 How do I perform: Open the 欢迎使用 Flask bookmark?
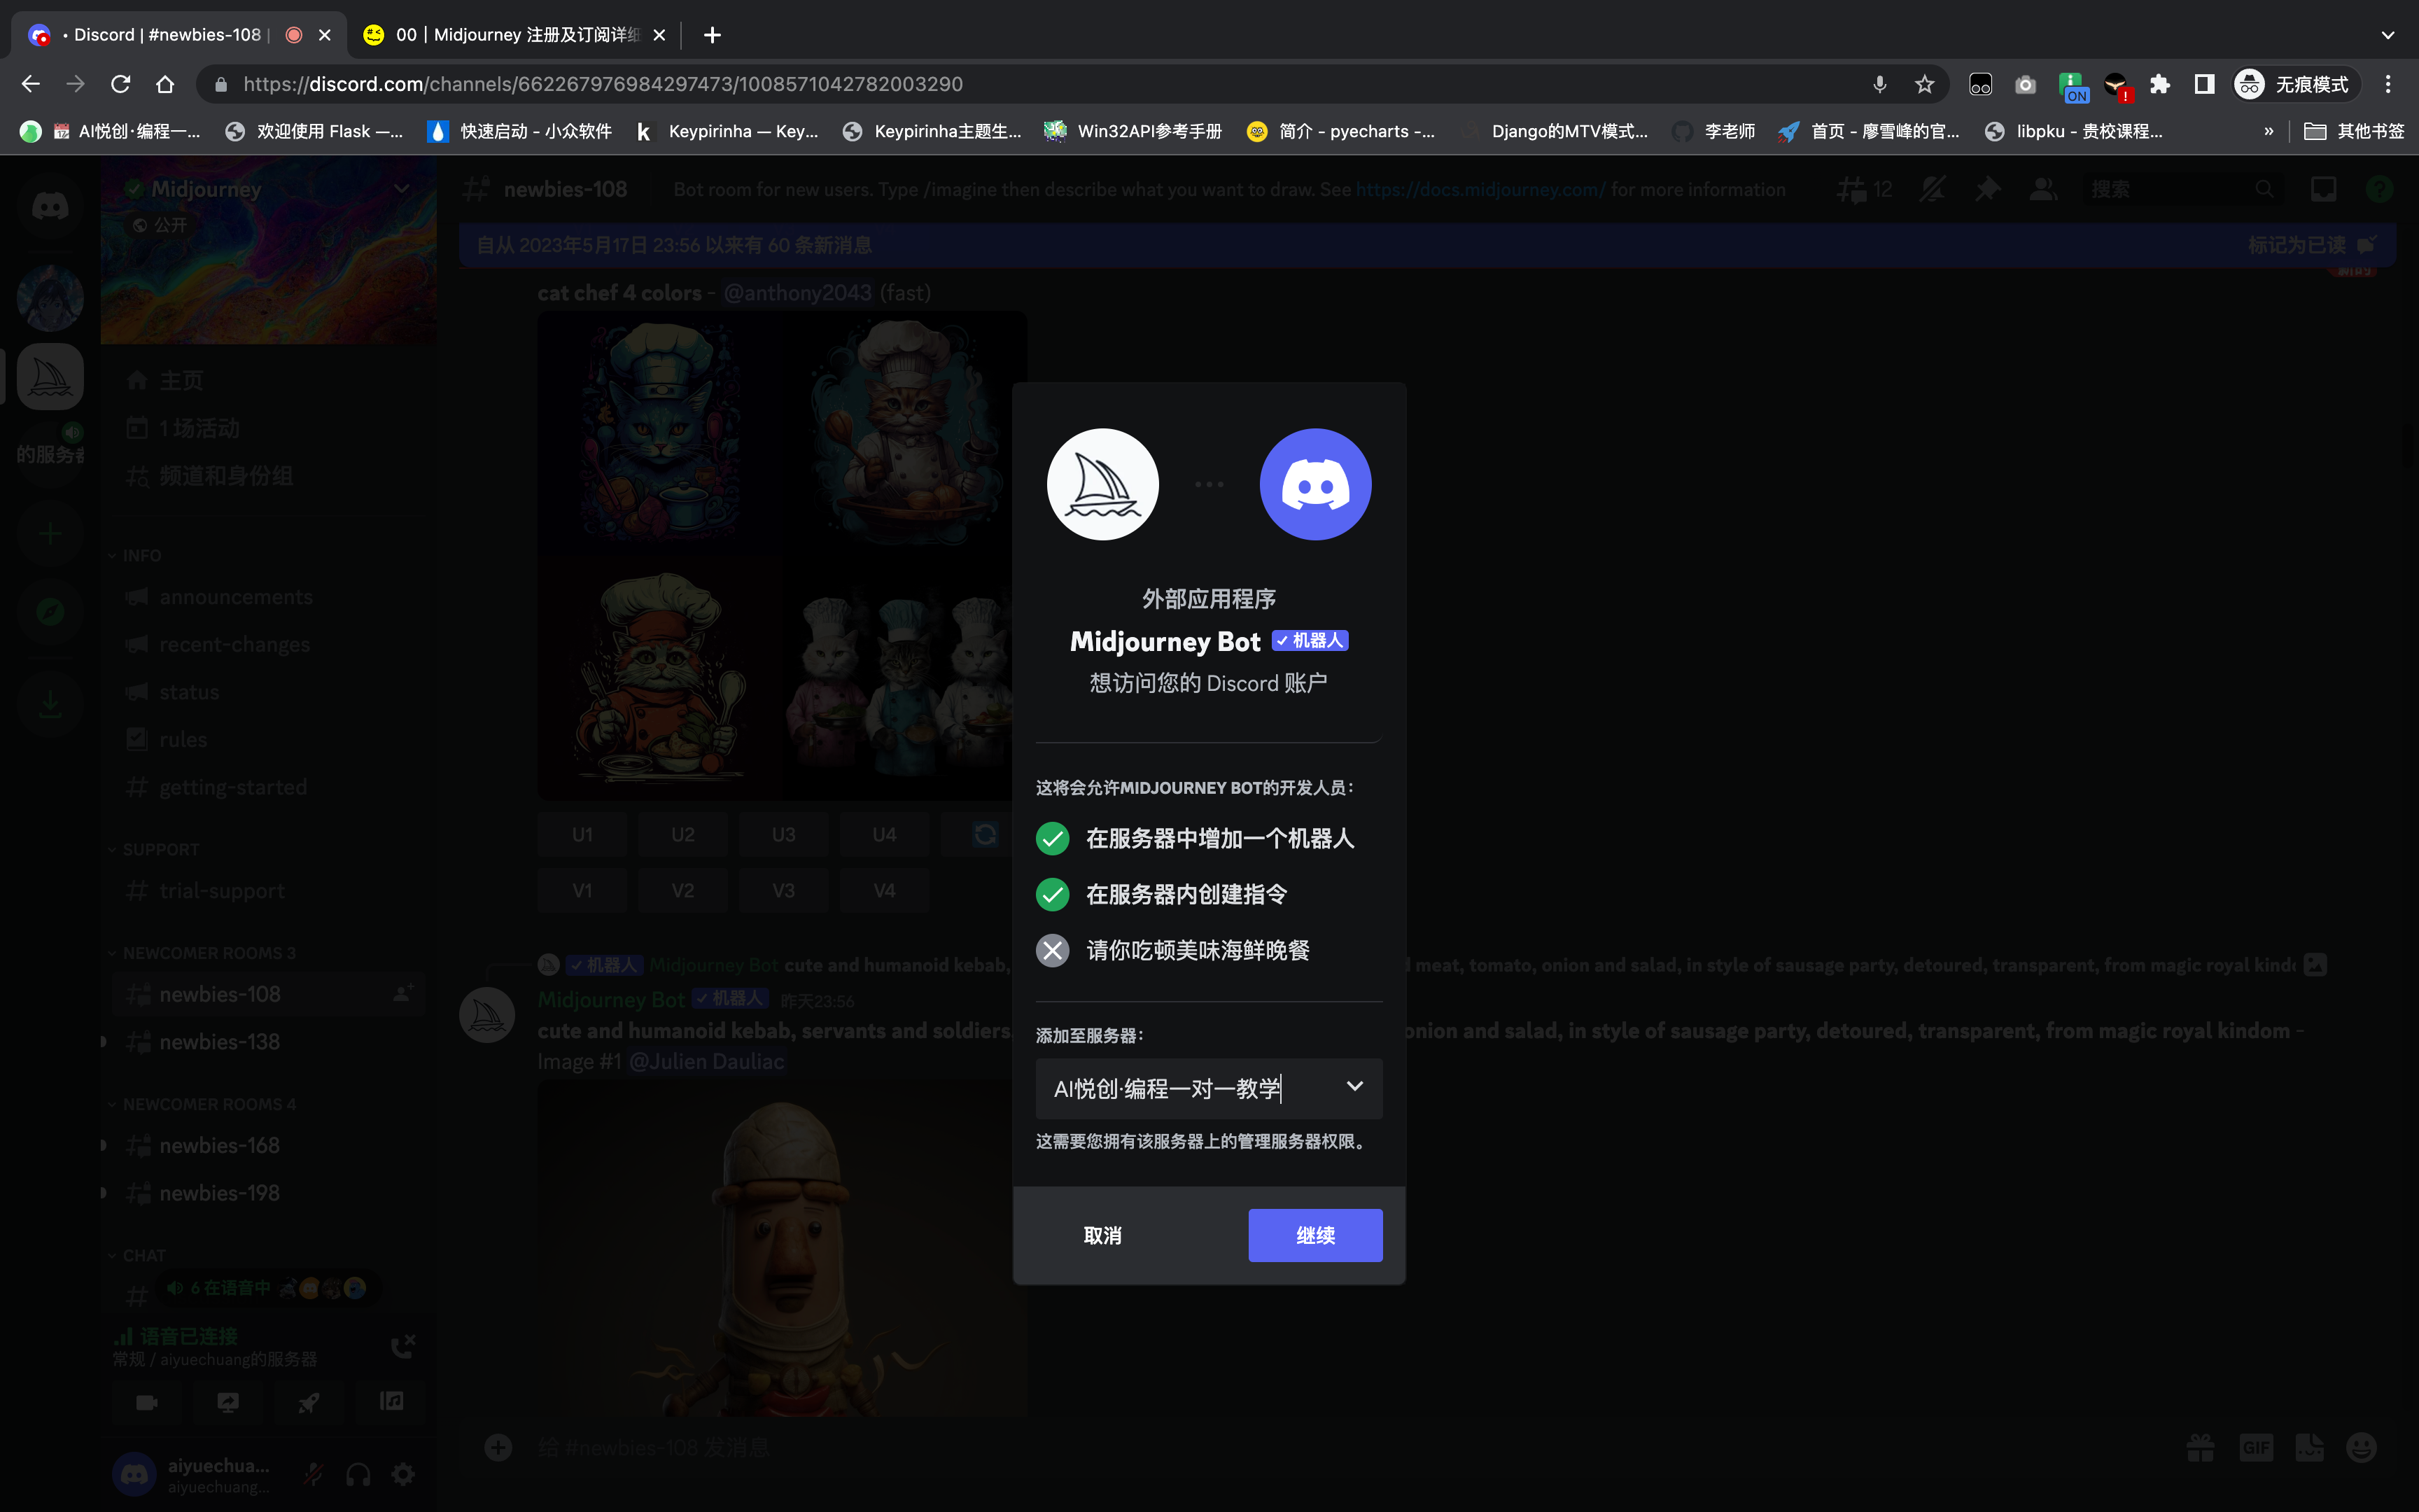(x=315, y=131)
